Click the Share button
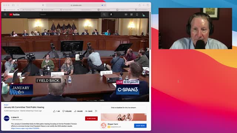The width and height of the screenshot is (237, 133). click(78, 111)
